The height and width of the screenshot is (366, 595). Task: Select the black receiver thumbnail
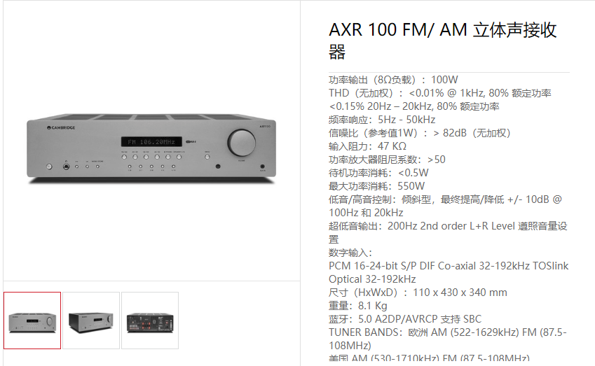coord(91,320)
